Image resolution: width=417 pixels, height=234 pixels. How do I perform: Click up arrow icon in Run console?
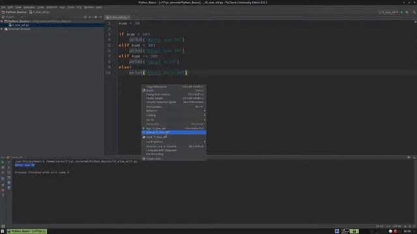8,162
